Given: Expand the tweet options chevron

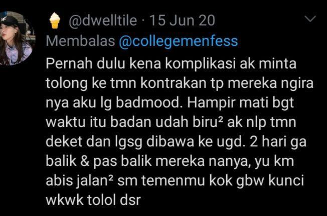Looking at the screenshot, I should [x=310, y=18].
